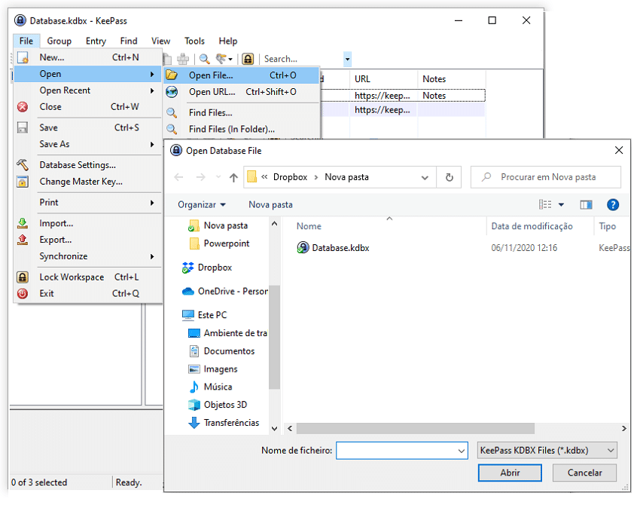Click the toolbar Find magnifier icon

pos(205,59)
